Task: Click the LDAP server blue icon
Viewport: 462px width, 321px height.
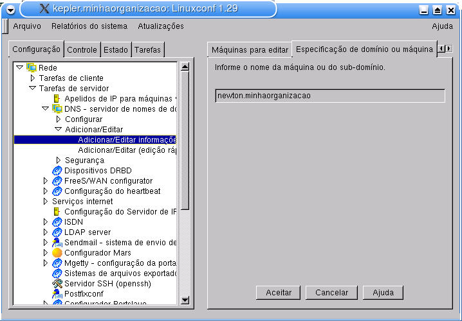Action: click(x=57, y=232)
